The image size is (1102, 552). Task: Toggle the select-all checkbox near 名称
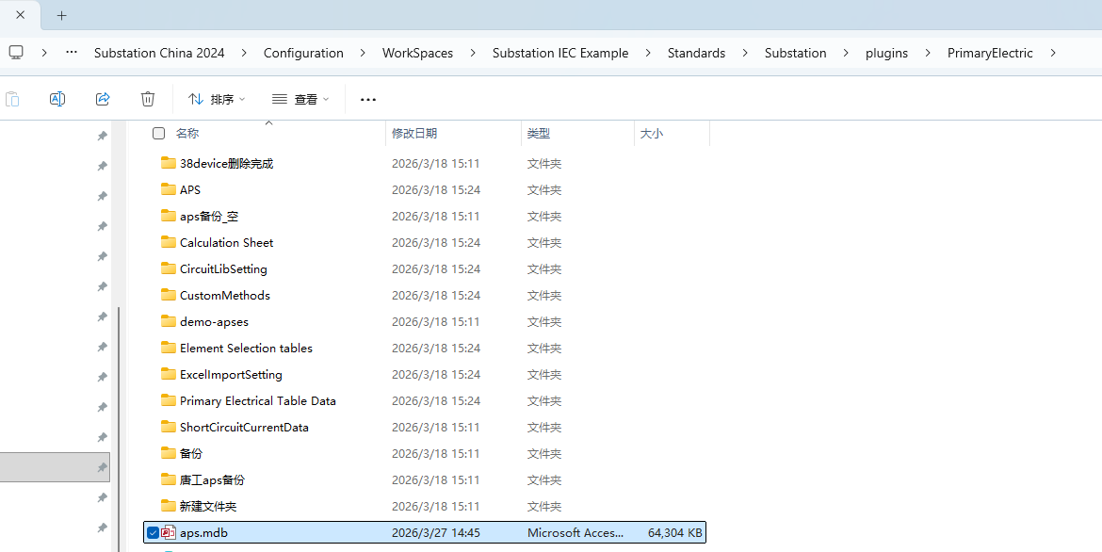(159, 133)
